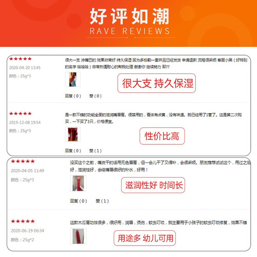Click the five-star rating of the first review

pos(21,59)
